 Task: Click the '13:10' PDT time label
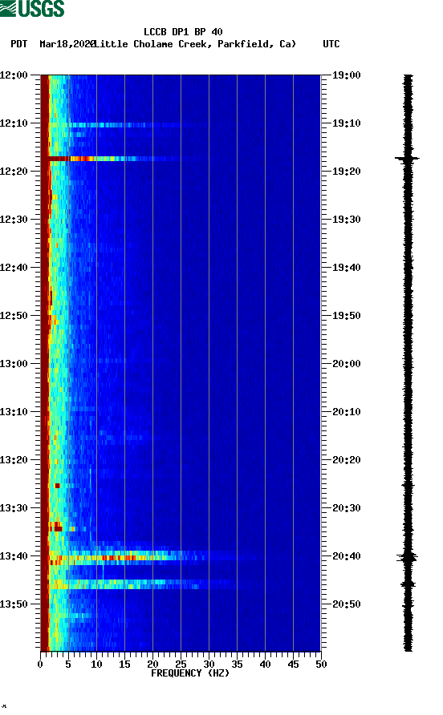tap(14, 412)
